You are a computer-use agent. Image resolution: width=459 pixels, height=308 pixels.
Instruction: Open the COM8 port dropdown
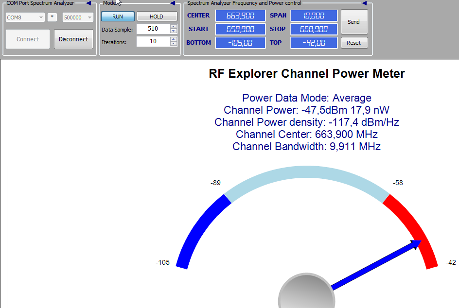click(x=25, y=17)
